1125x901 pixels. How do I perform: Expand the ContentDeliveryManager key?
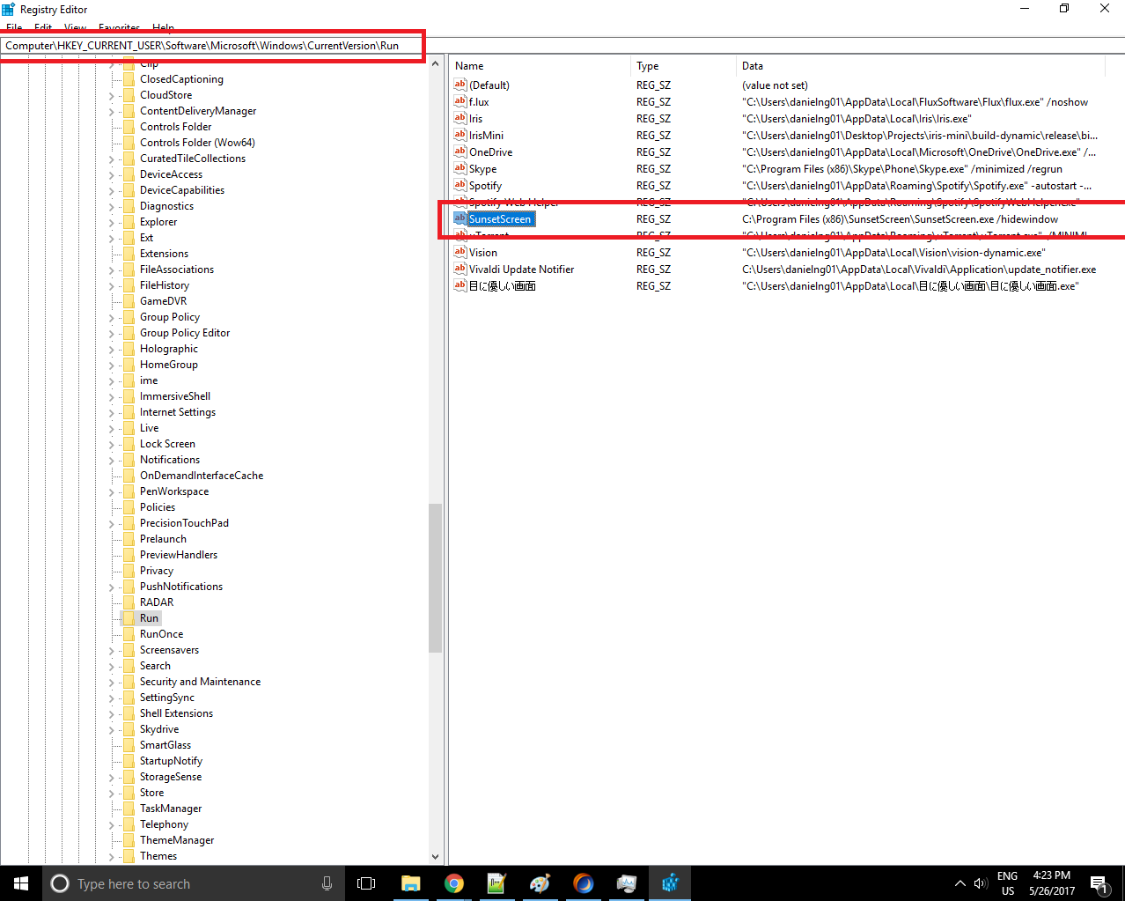(x=112, y=111)
